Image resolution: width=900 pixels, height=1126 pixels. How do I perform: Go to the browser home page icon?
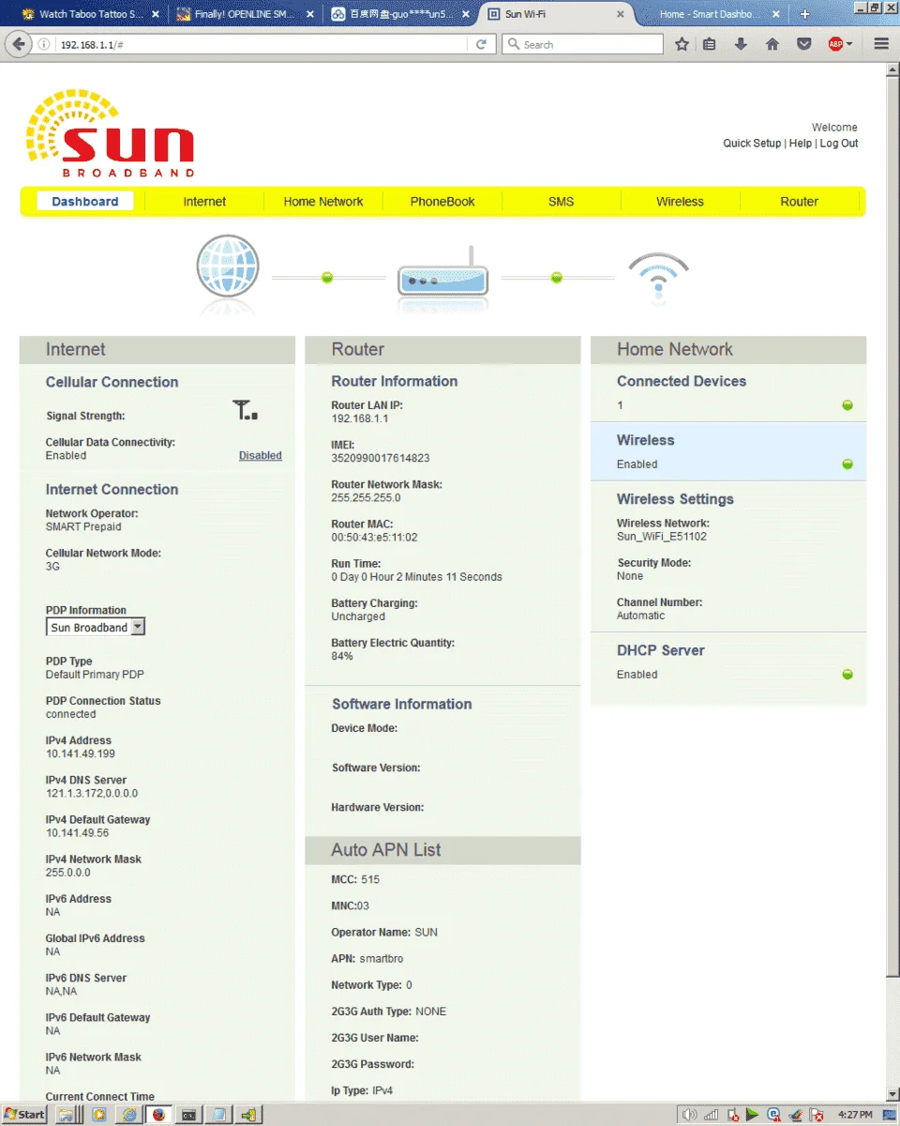(x=772, y=44)
